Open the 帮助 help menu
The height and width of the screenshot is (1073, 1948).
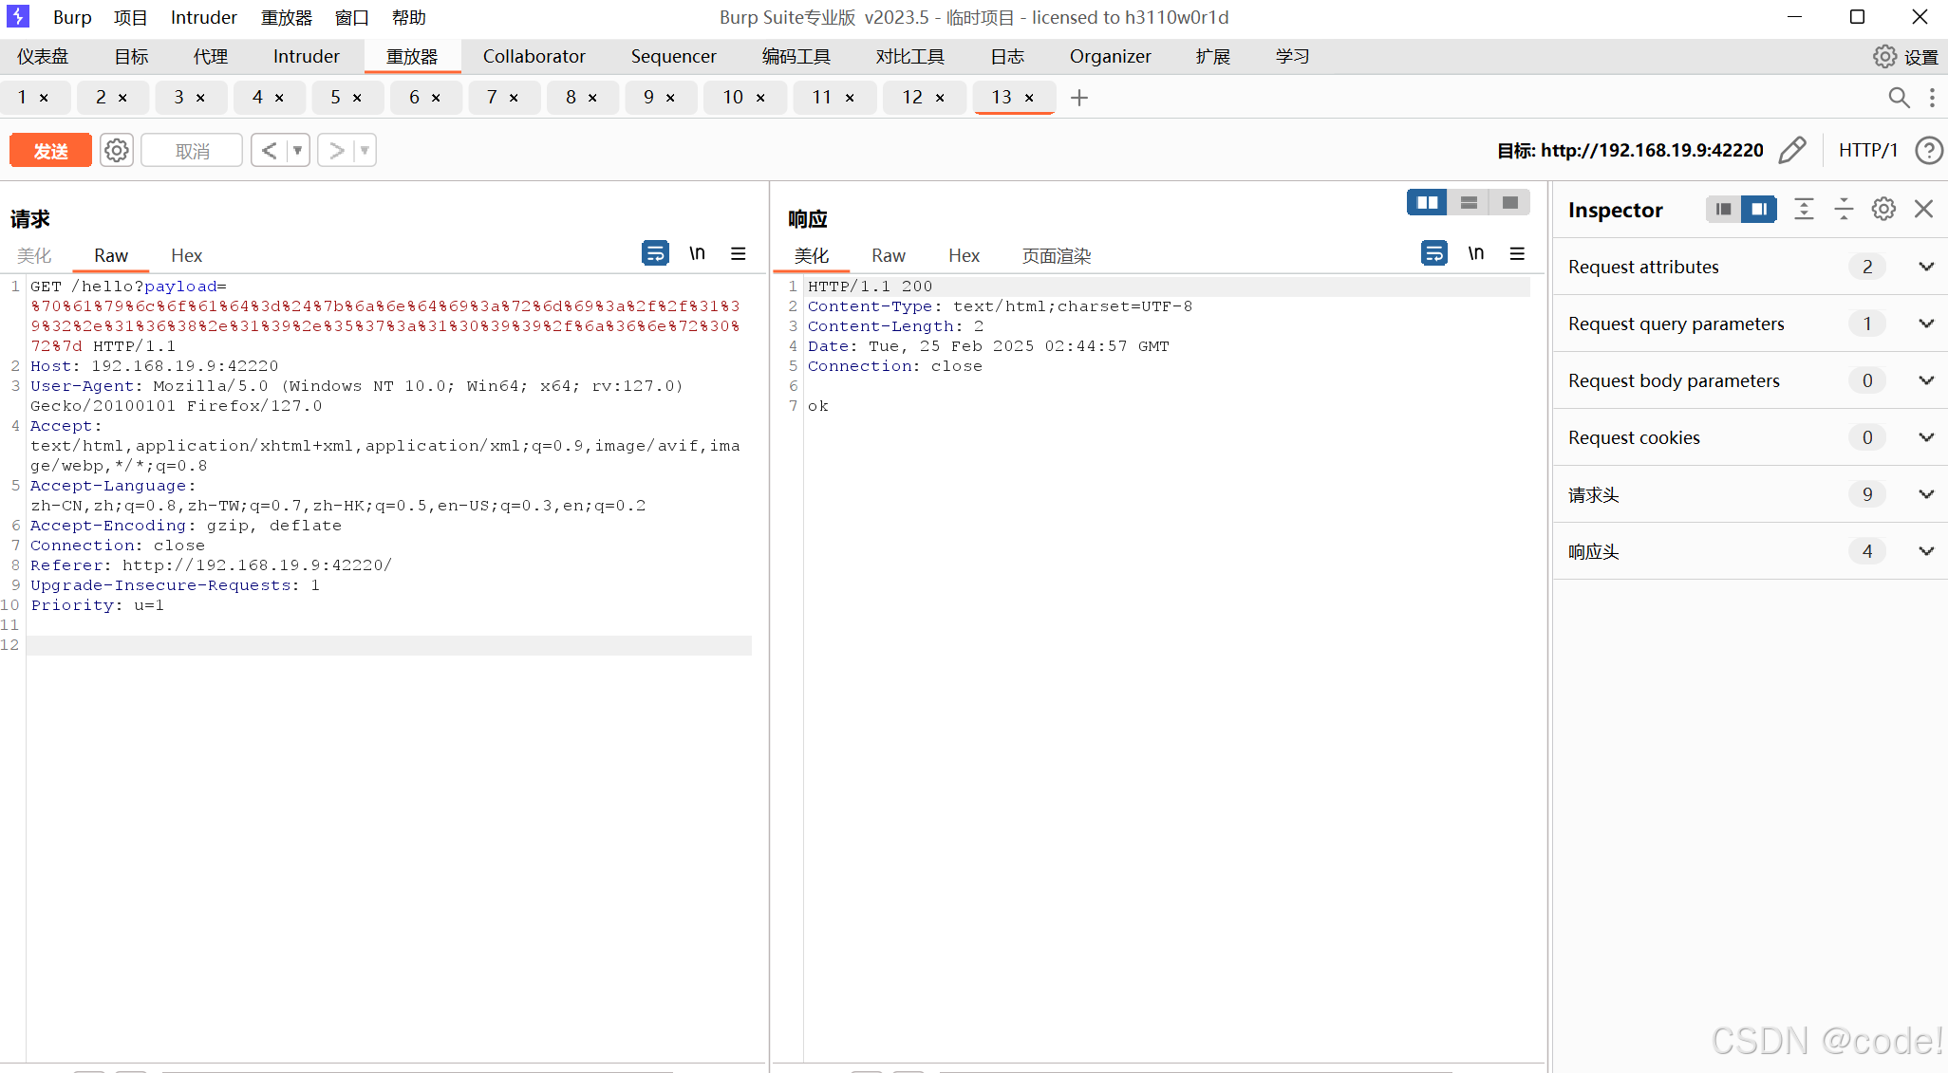[409, 17]
